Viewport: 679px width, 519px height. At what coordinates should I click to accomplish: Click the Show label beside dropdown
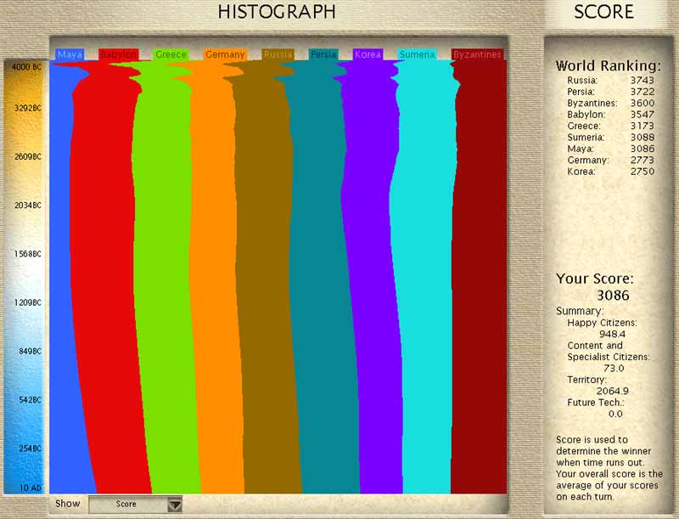(68, 504)
